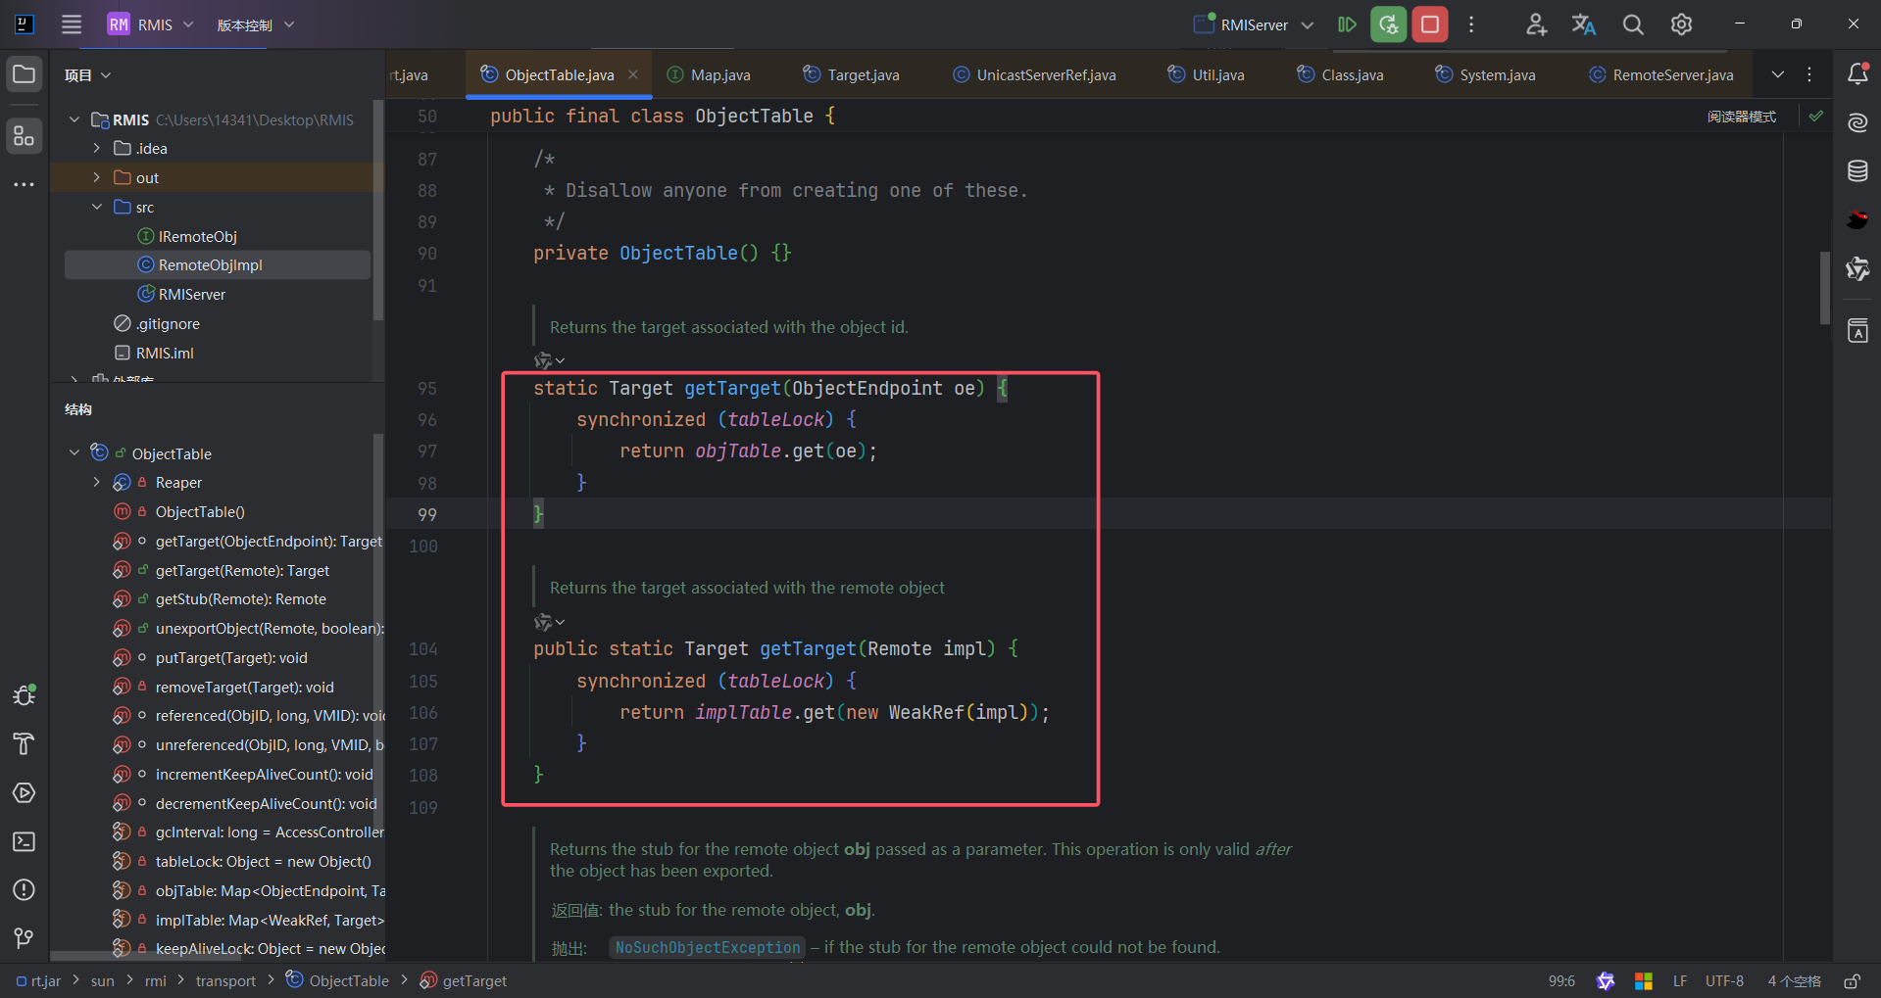
Task: Open the Database tool window
Action: pos(1857,171)
